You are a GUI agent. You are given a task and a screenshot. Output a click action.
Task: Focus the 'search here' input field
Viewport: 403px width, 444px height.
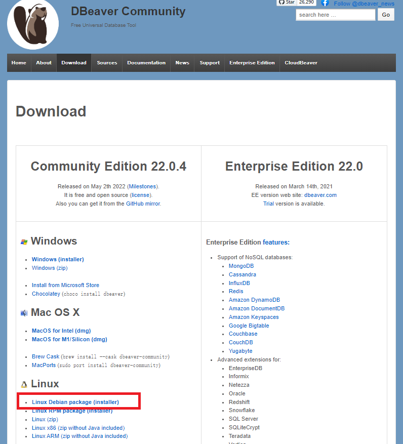(x=336, y=15)
